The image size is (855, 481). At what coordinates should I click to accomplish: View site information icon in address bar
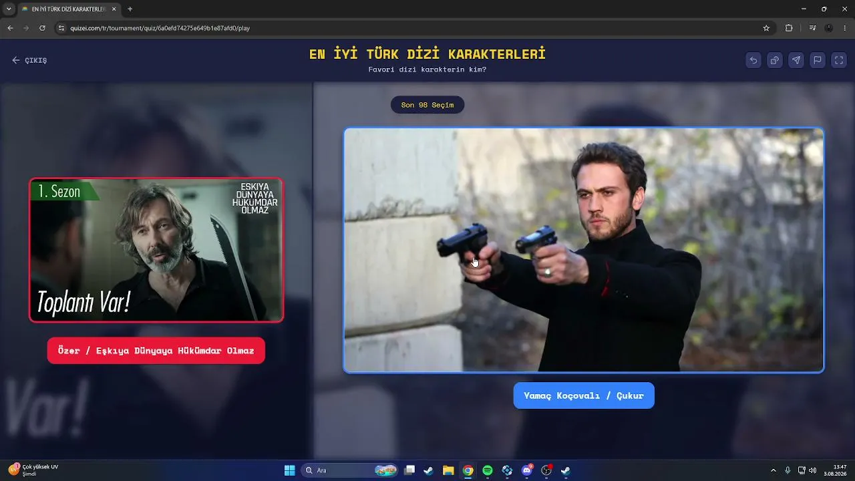(61, 28)
